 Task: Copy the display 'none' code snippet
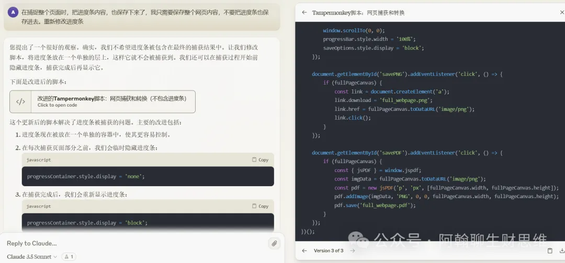[x=260, y=159]
